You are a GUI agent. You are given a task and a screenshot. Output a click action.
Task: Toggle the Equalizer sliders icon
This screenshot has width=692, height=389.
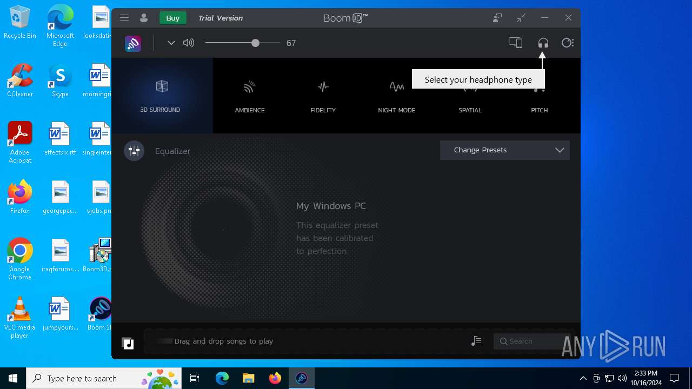pyautogui.click(x=134, y=151)
